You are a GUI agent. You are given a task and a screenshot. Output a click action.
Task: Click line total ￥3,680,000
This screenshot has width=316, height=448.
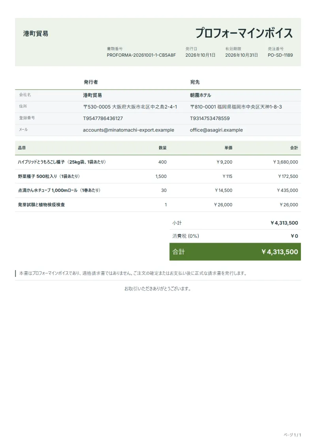[285, 162]
